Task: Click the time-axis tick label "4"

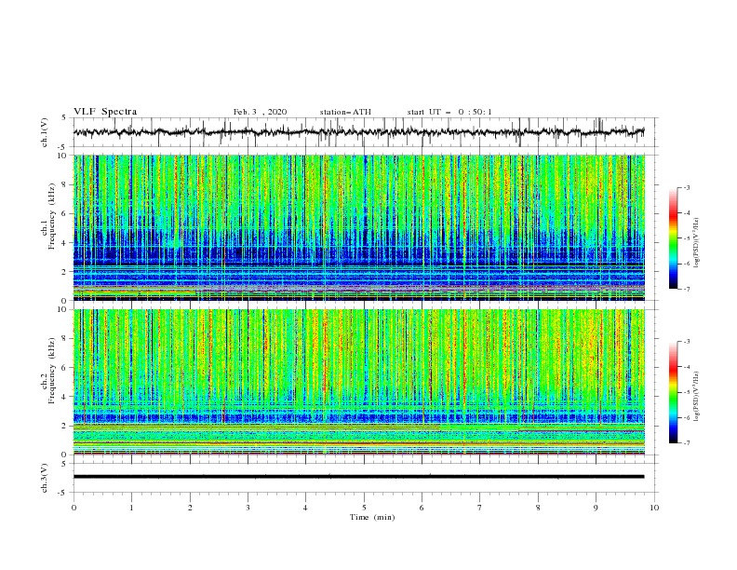Action: (305, 508)
